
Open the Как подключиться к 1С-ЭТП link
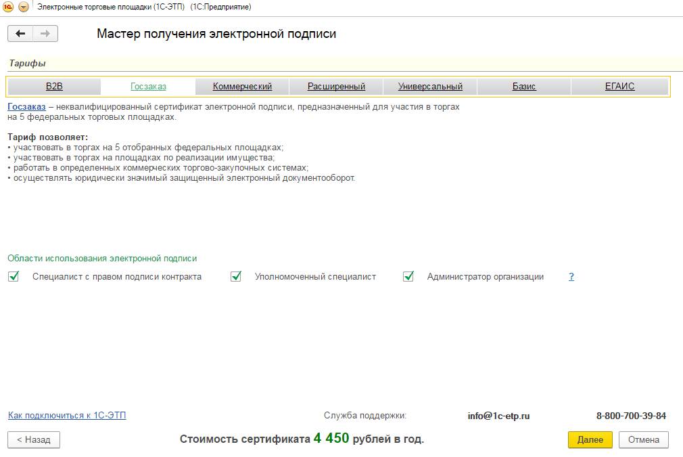(67, 415)
